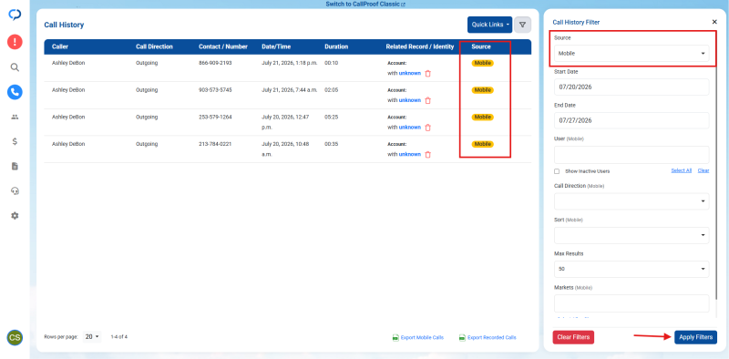The image size is (729, 359).
Task: Open the headset support icon in the sidebar
Action: point(15,191)
